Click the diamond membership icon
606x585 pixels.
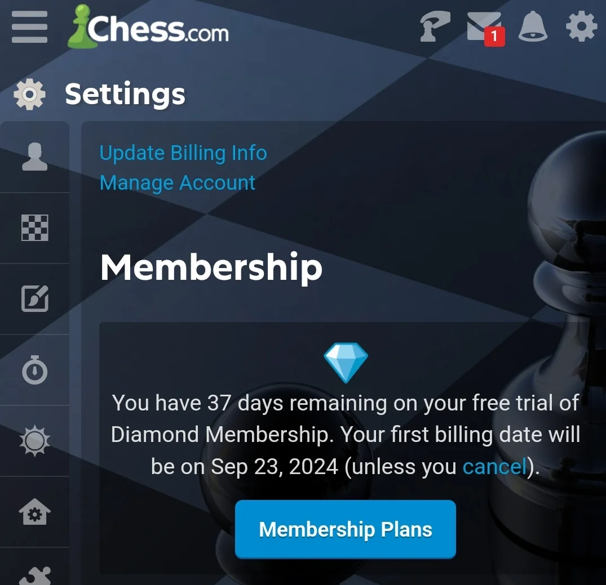pos(346,363)
